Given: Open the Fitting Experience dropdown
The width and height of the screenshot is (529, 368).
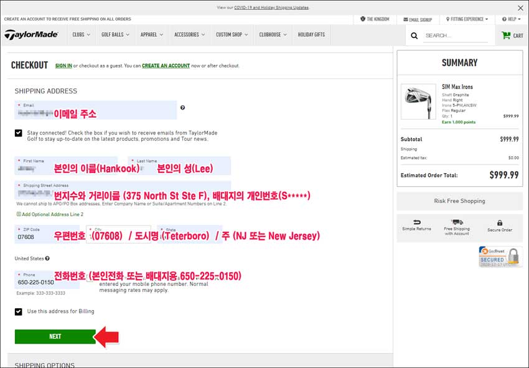Looking at the screenshot, I should (467, 19).
